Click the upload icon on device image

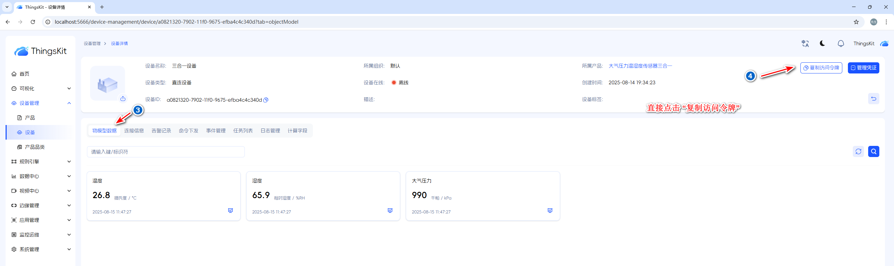123,99
